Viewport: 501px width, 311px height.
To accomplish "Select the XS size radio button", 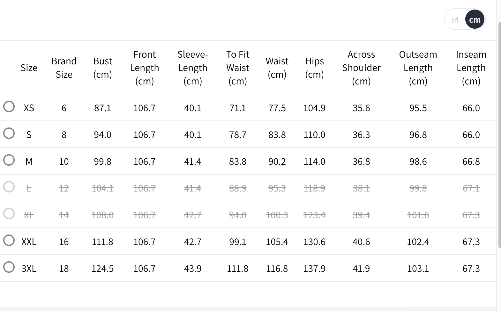I will point(9,106).
